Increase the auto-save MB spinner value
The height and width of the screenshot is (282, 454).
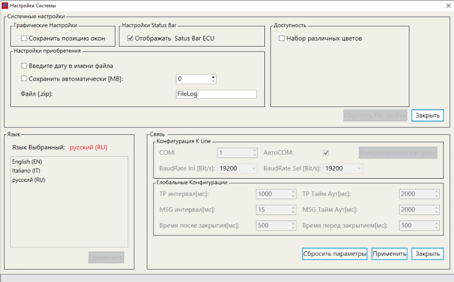[213, 77]
